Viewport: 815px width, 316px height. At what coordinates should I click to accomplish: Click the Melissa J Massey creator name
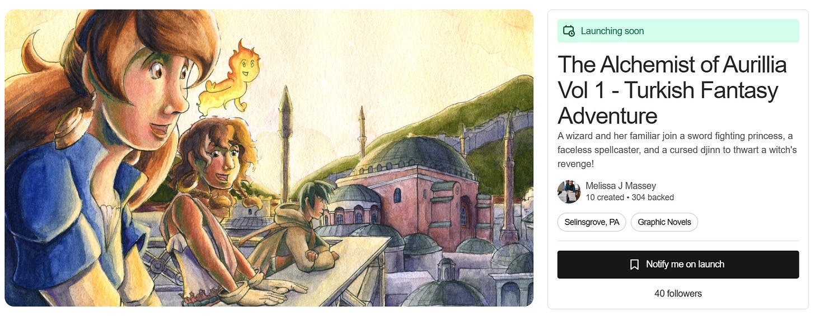[620, 186]
